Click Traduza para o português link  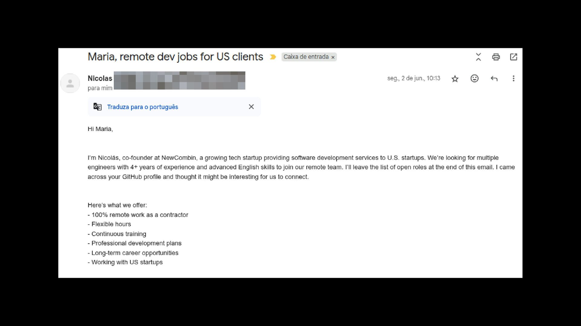143,107
